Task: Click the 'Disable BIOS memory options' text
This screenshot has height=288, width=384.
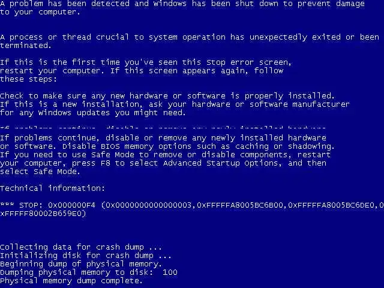Action: click(127, 146)
